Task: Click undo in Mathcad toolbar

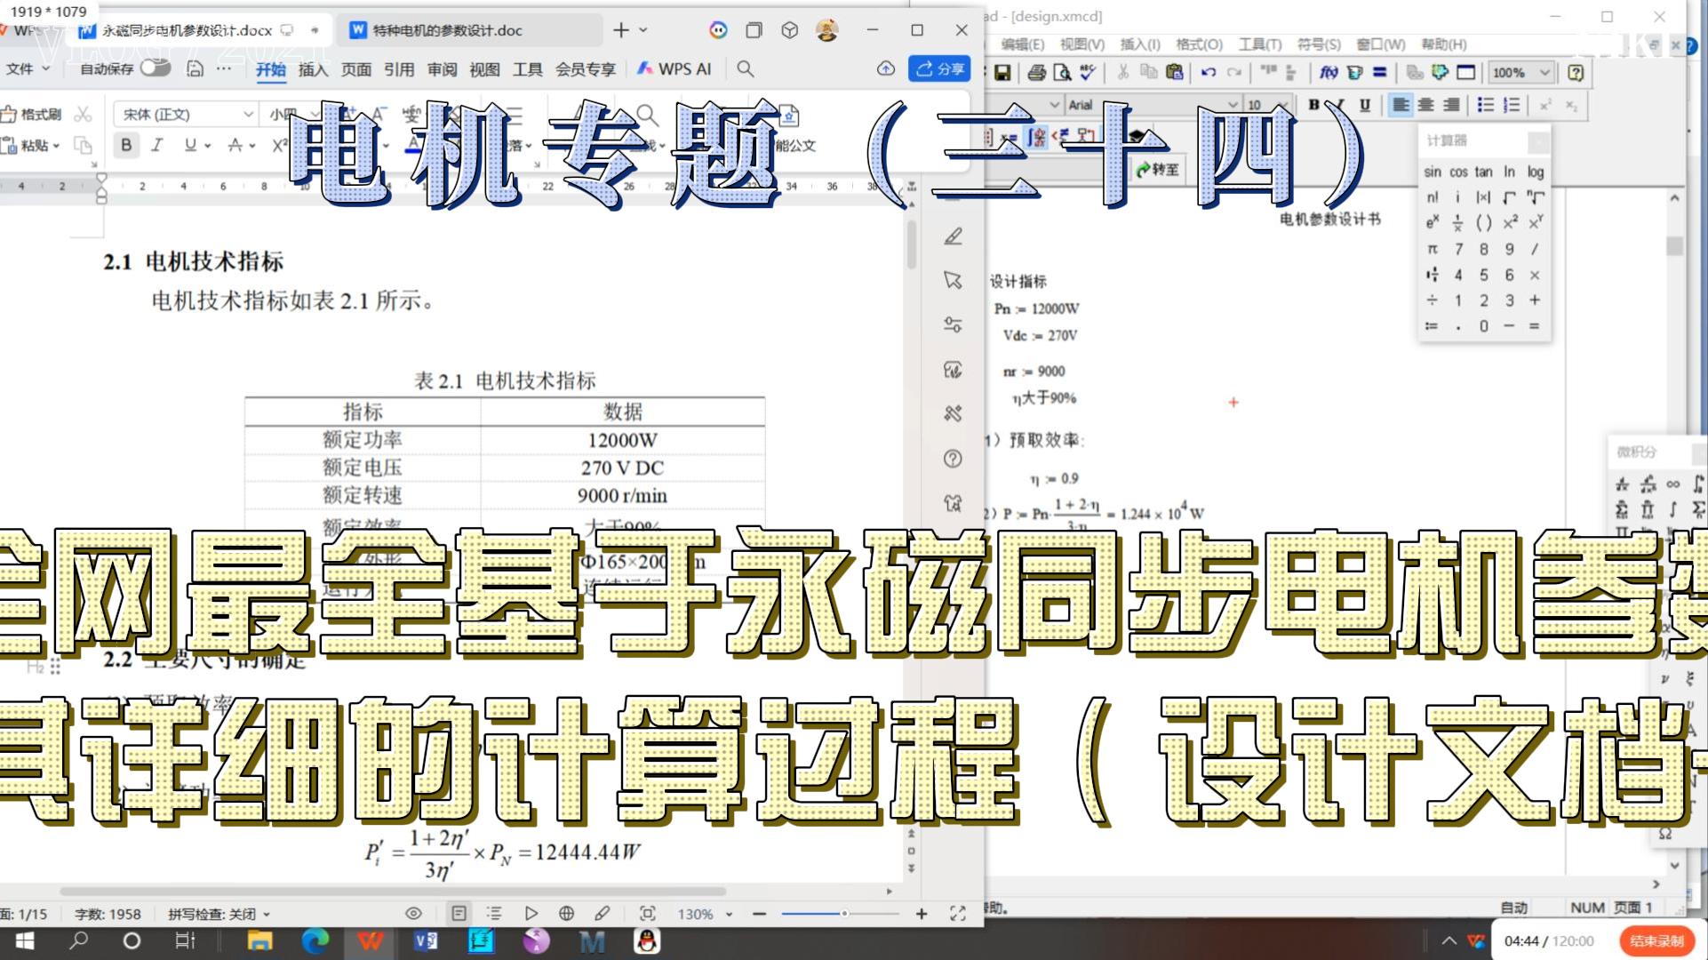Action: tap(1208, 72)
